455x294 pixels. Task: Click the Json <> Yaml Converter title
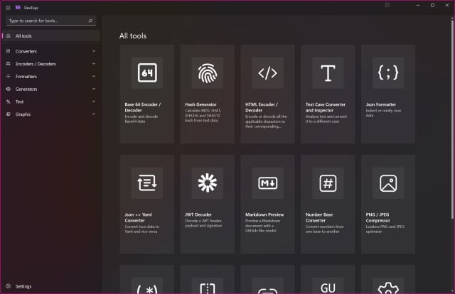[x=138, y=217]
